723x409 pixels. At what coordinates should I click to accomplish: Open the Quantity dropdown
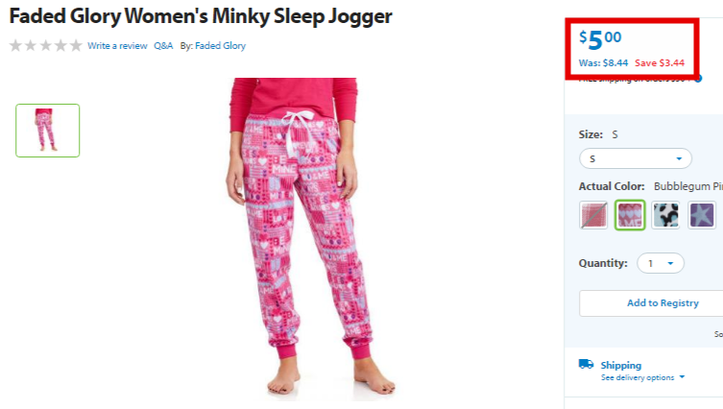(x=661, y=263)
